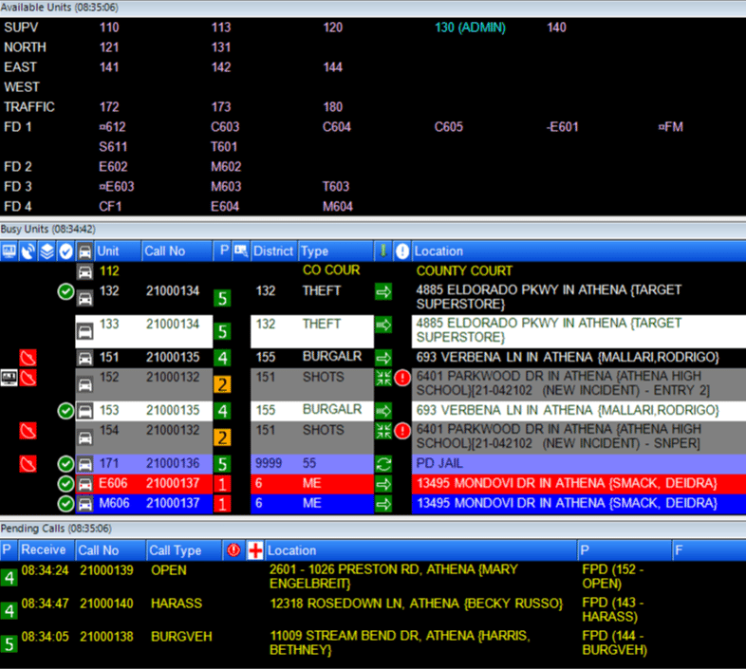Click the green checkmark on the M606 row
Screen dimensions: 746x669
click(x=65, y=504)
